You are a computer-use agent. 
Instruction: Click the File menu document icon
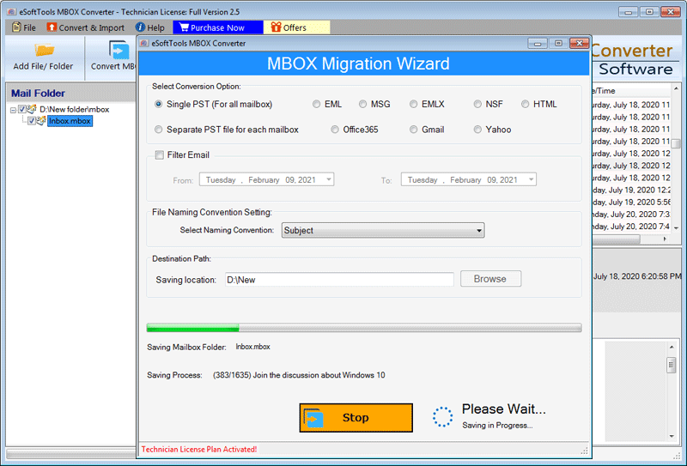tap(16, 27)
